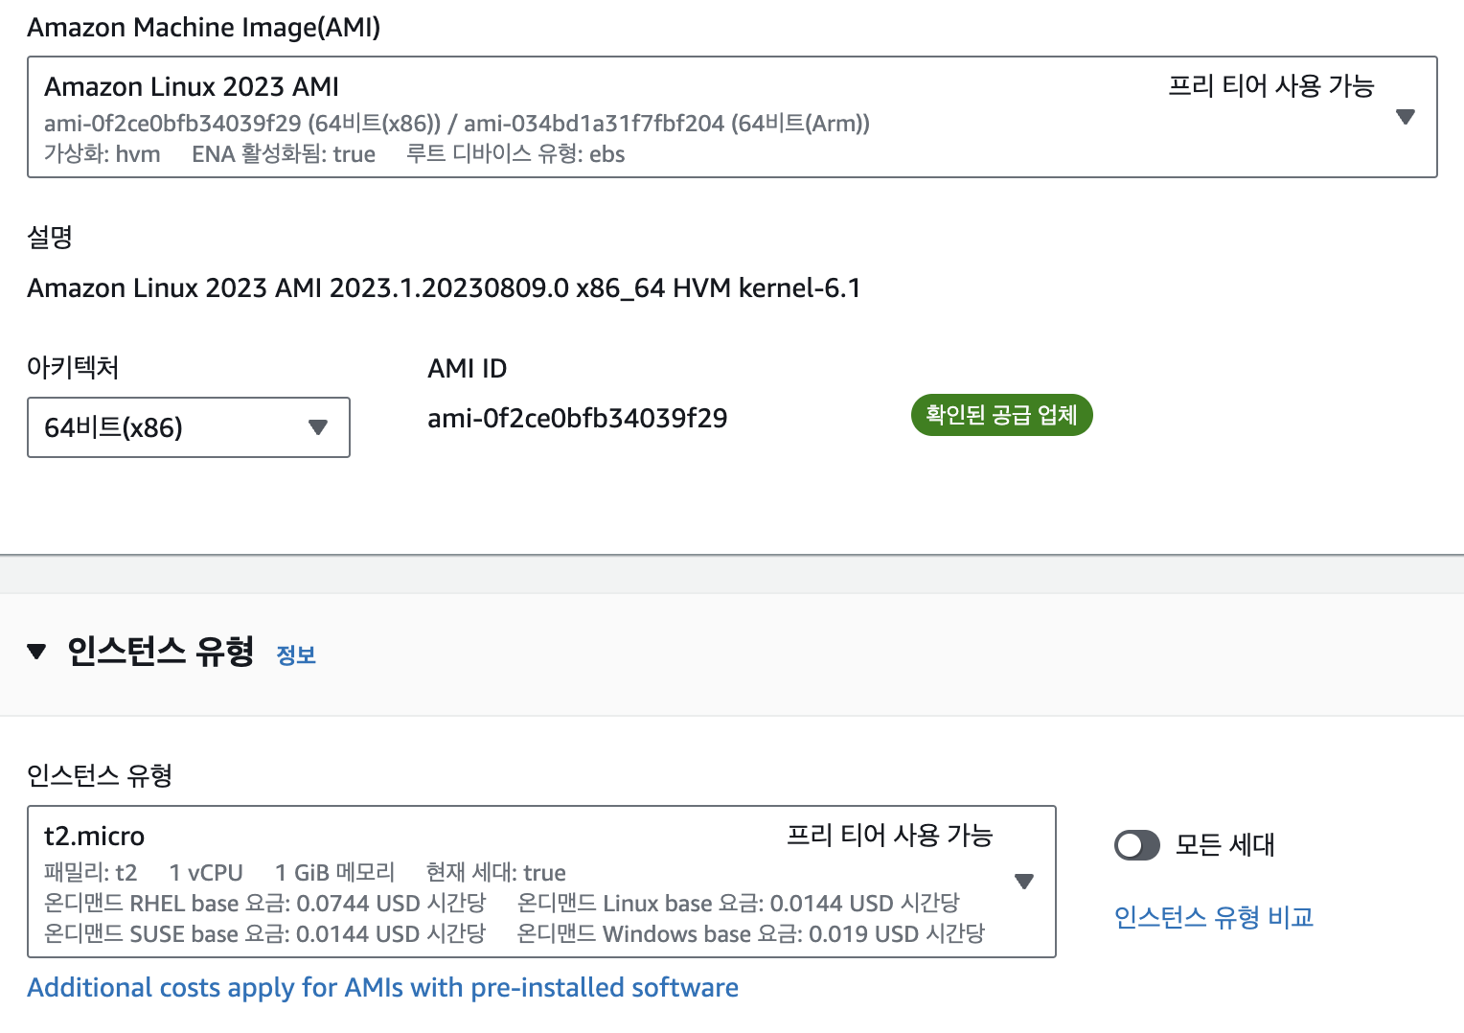Click the architecture dropdown arrow icon

coord(318,427)
